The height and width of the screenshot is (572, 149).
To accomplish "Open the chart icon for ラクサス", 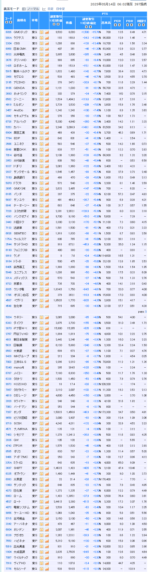I will pos(47,38).
